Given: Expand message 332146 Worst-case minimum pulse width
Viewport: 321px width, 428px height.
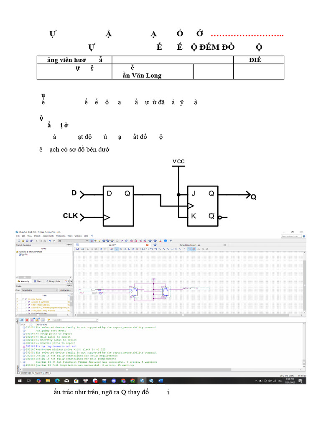Looking at the screenshot, I should point(21,349).
